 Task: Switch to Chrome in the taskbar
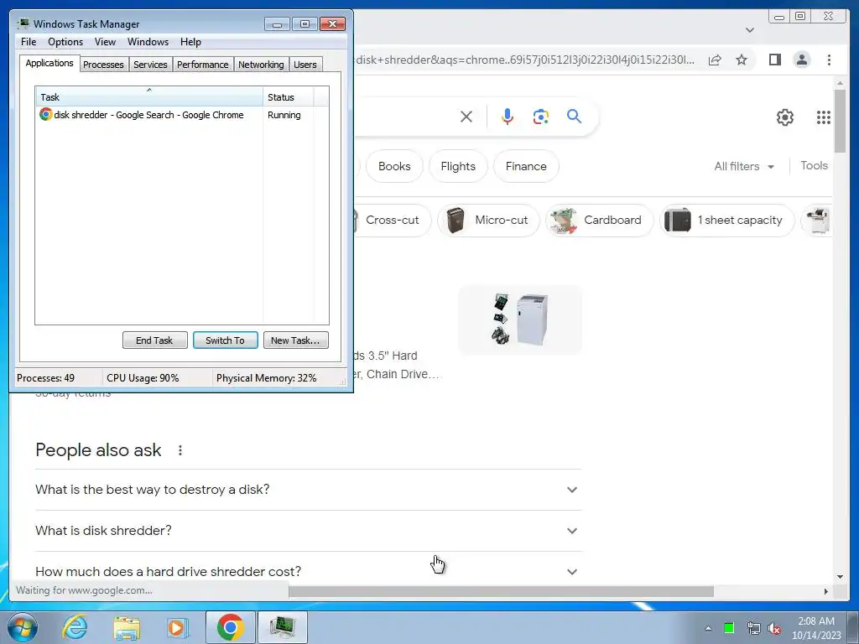230,627
